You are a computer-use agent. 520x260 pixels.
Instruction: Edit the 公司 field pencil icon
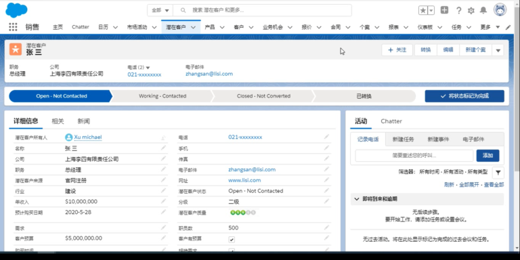pos(163,158)
